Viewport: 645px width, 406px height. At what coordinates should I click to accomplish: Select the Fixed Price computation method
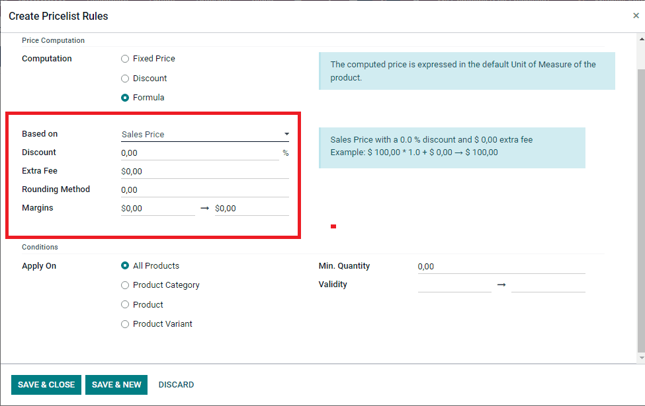(124, 58)
